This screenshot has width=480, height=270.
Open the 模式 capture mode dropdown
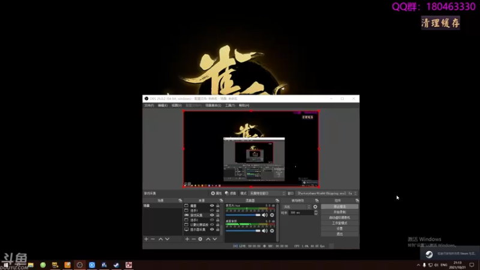(267, 193)
